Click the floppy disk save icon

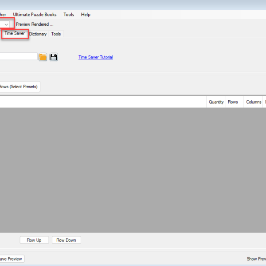coord(54,57)
